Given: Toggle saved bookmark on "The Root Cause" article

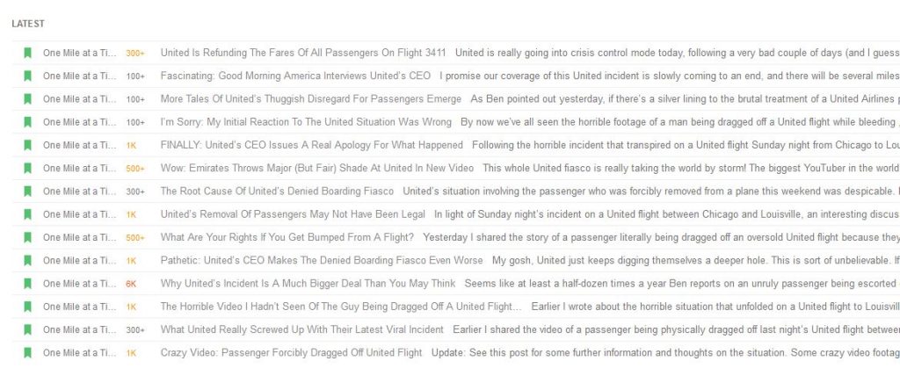Looking at the screenshot, I should 27,191.
